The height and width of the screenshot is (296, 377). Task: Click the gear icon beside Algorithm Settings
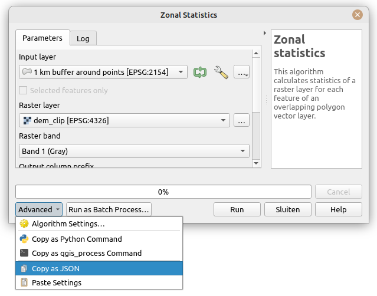coord(24,224)
